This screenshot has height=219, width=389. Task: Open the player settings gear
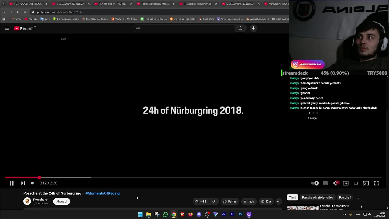(x=336, y=183)
